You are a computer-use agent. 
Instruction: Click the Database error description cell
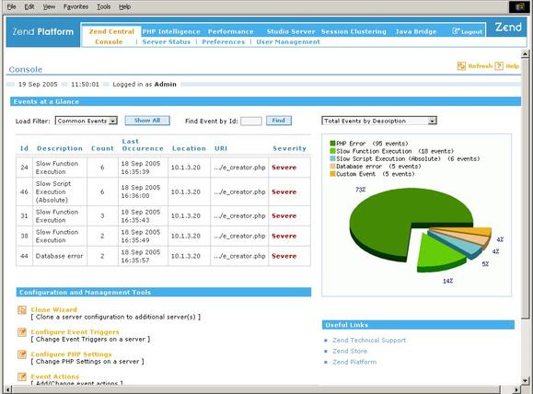point(60,256)
